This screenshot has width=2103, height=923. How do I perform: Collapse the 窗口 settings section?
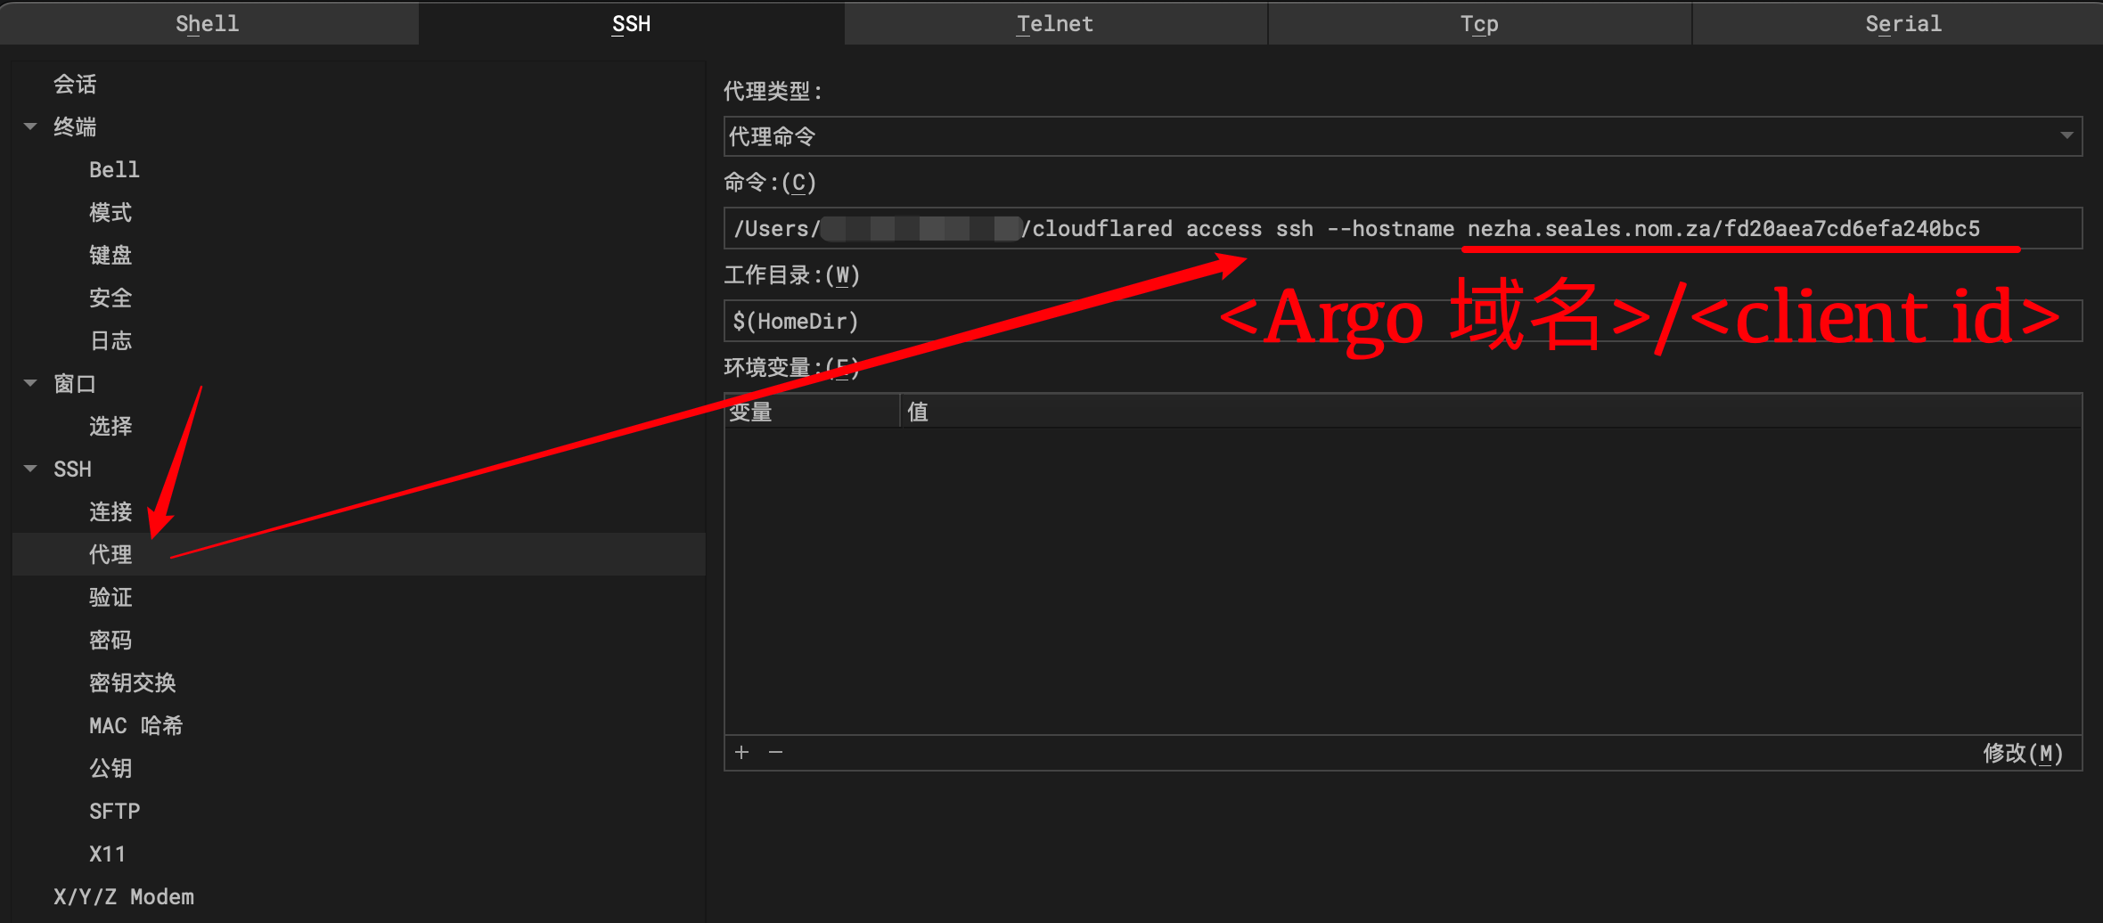[29, 383]
